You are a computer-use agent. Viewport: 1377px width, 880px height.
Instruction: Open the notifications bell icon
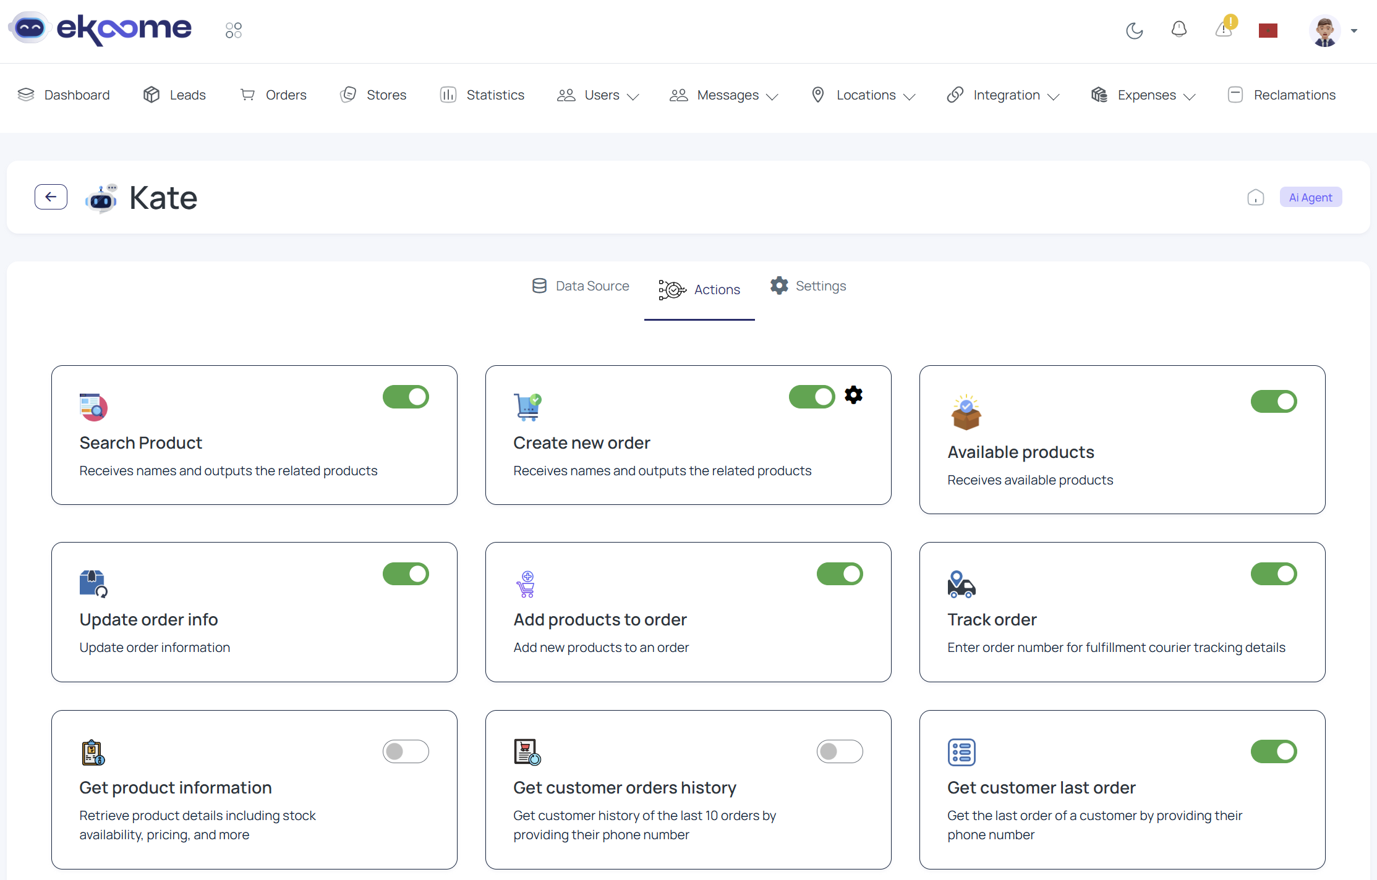tap(1179, 30)
